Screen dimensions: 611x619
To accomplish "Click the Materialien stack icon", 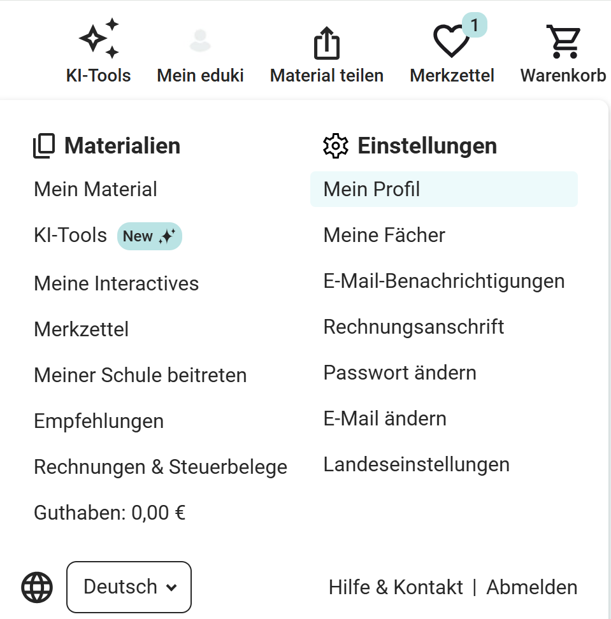I will click(45, 146).
